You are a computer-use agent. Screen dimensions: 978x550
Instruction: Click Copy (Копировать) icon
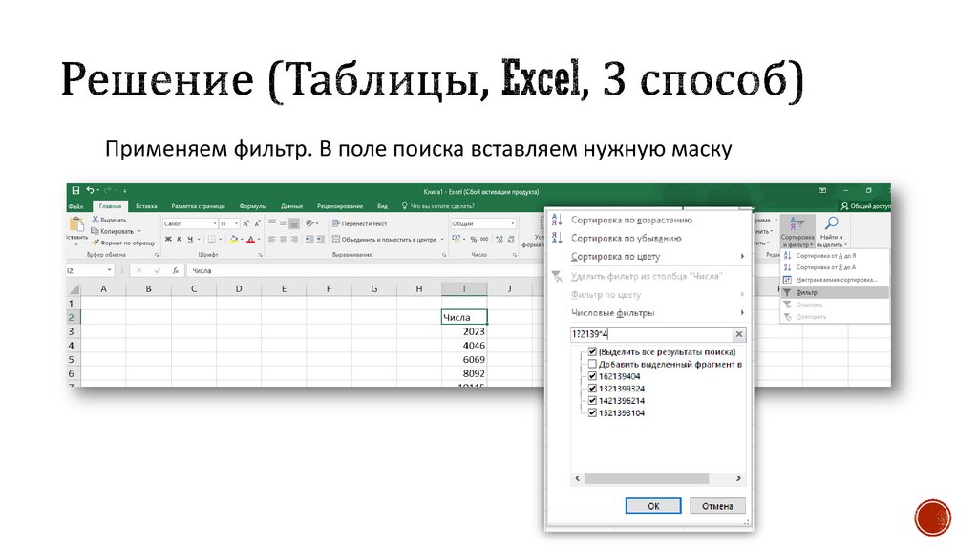[x=96, y=231]
